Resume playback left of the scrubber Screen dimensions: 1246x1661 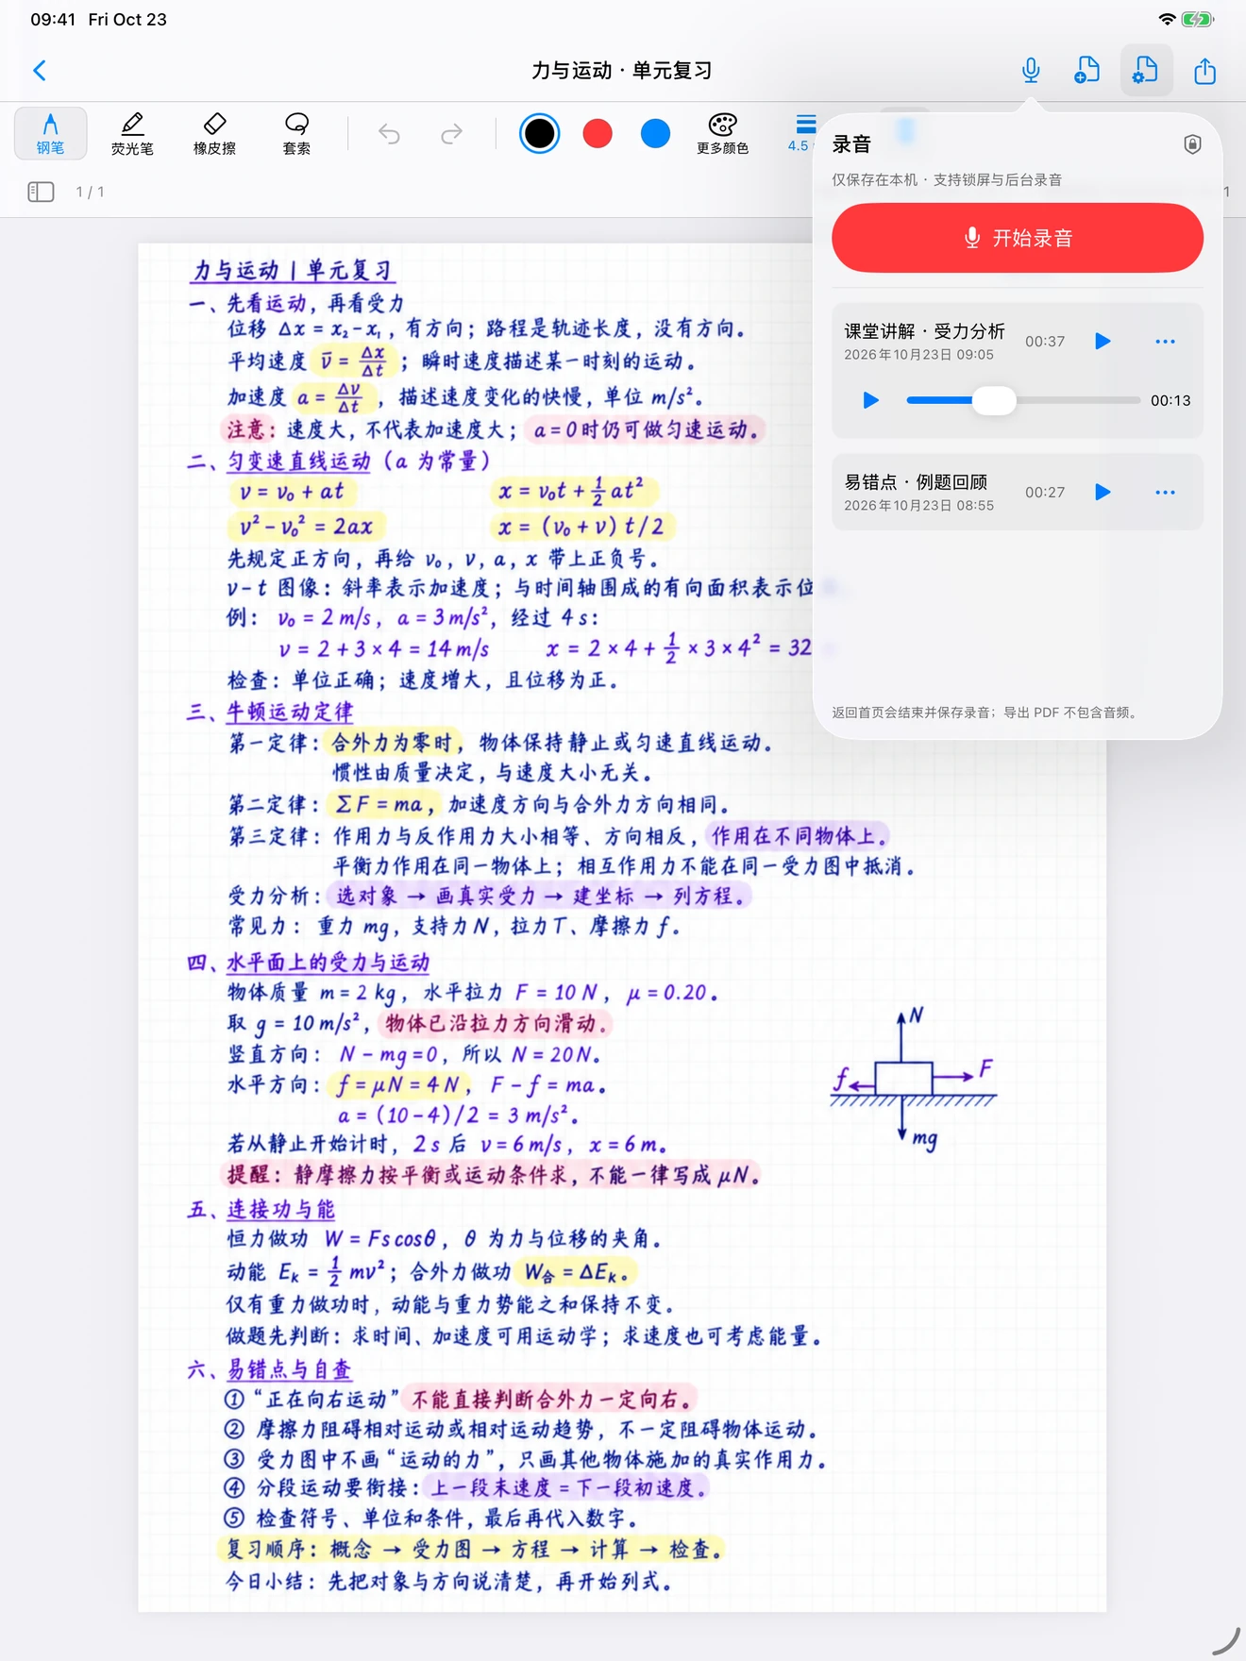point(870,400)
